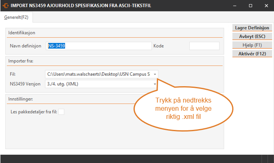Click the Avbryt (ESC) button
This screenshot has height=163, width=274.
252,36
